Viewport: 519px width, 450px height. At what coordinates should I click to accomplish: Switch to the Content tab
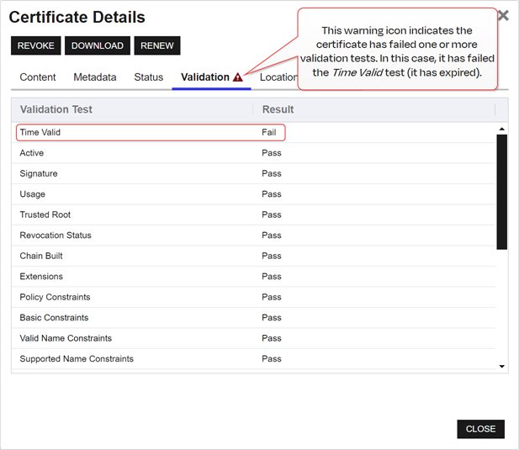point(38,77)
